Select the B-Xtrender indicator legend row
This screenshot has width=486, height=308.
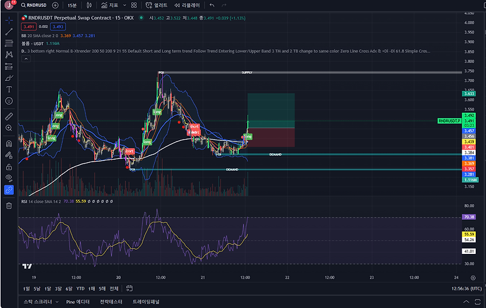coord(225,51)
